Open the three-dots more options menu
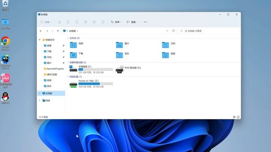Viewport: 271px width, 152px height. tap(145, 22)
